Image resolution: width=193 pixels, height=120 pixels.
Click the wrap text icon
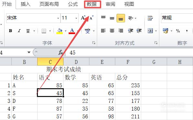150,18
